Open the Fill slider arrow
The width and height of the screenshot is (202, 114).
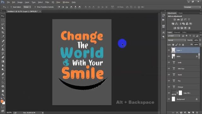coord(200,45)
